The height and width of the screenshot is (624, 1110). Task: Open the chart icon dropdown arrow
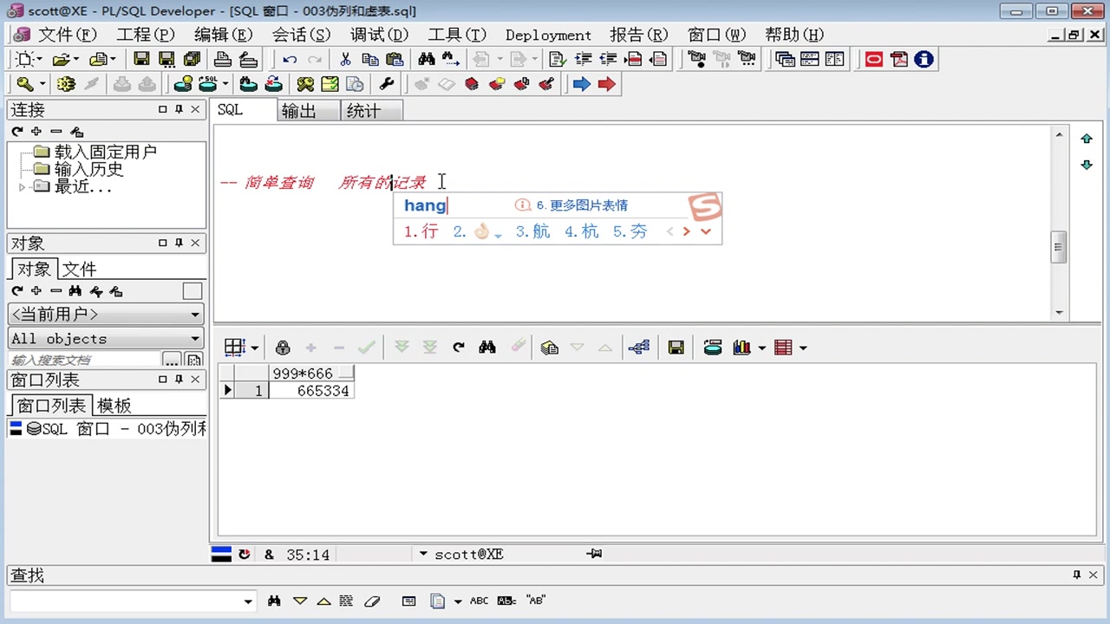coord(761,348)
